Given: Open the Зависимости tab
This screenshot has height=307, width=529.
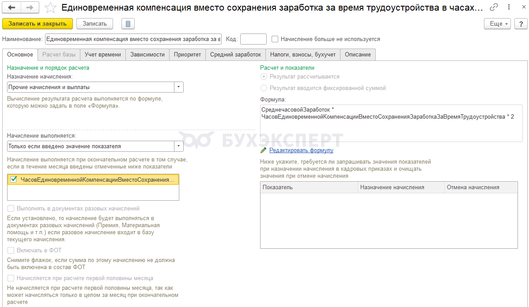Looking at the screenshot, I should pyautogui.click(x=147, y=55).
